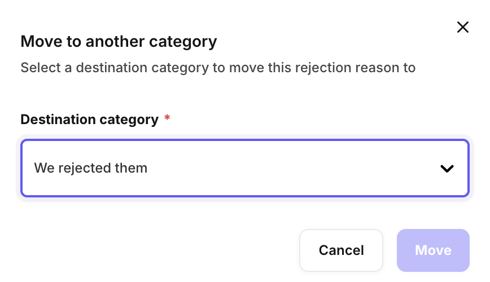490x282 pixels.
Task: Click the black chevron in the select field
Action: tap(447, 168)
